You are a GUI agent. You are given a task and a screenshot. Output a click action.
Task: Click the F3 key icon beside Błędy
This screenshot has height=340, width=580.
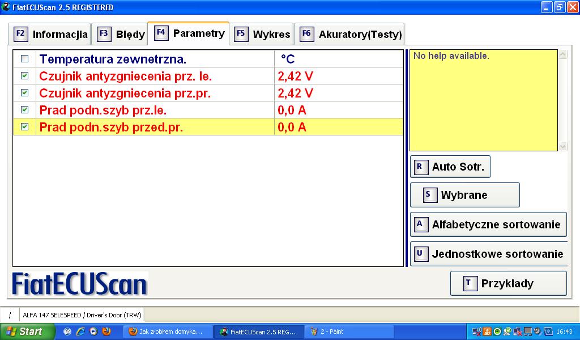104,34
